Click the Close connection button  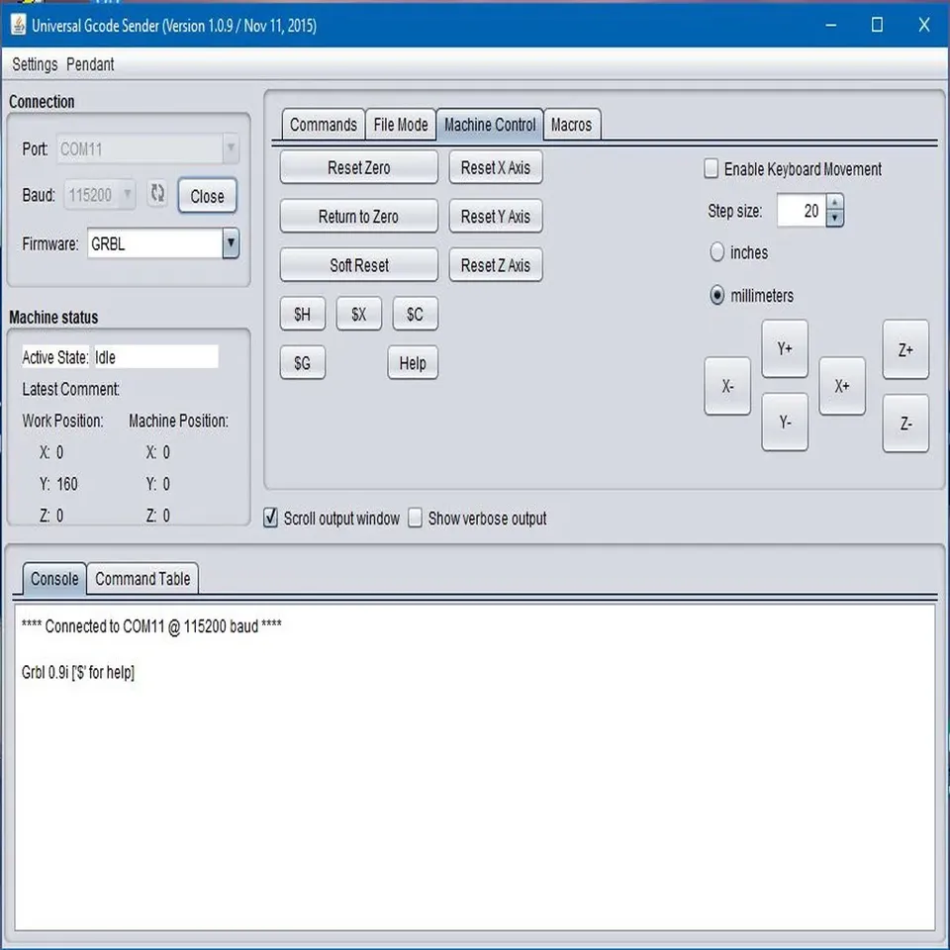(207, 196)
